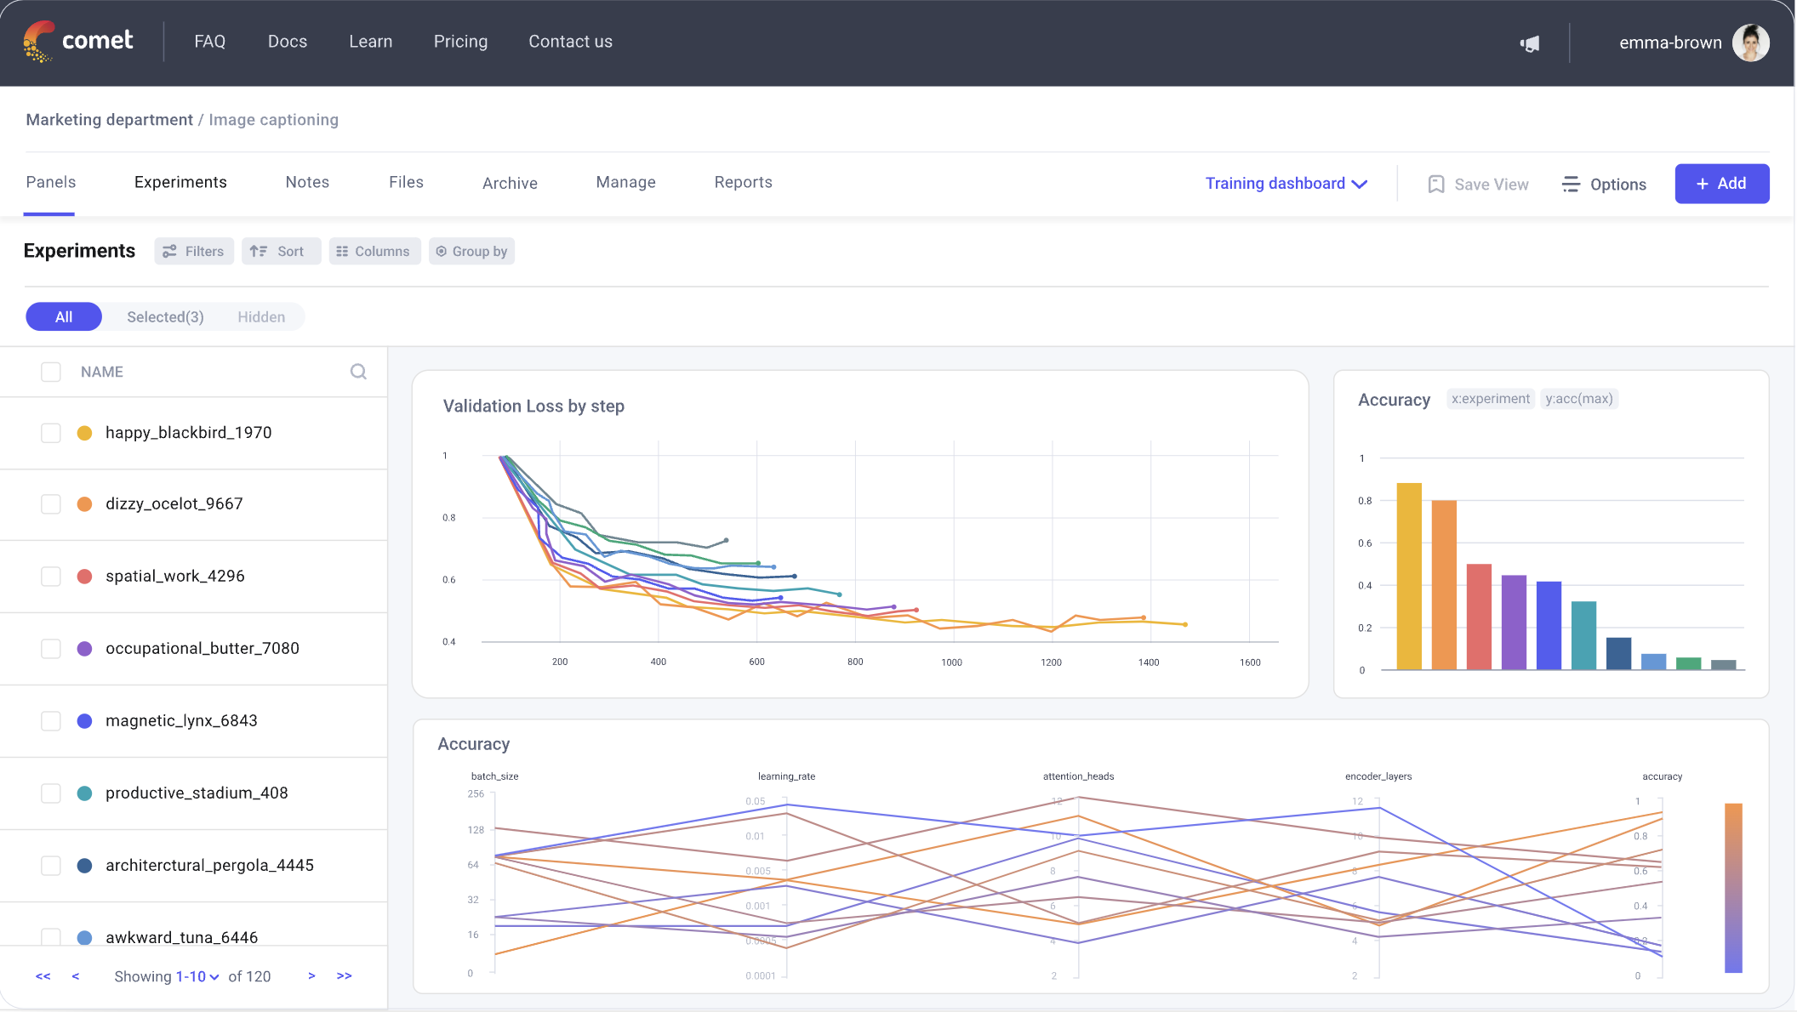Open the Columns chooser
Image resolution: width=1797 pixels, height=1012 pixels.
click(x=374, y=252)
